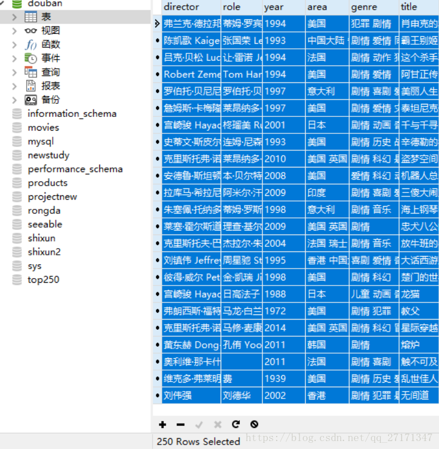This screenshot has height=449, width=439.
Task: Open the products database label
Action: (x=48, y=183)
